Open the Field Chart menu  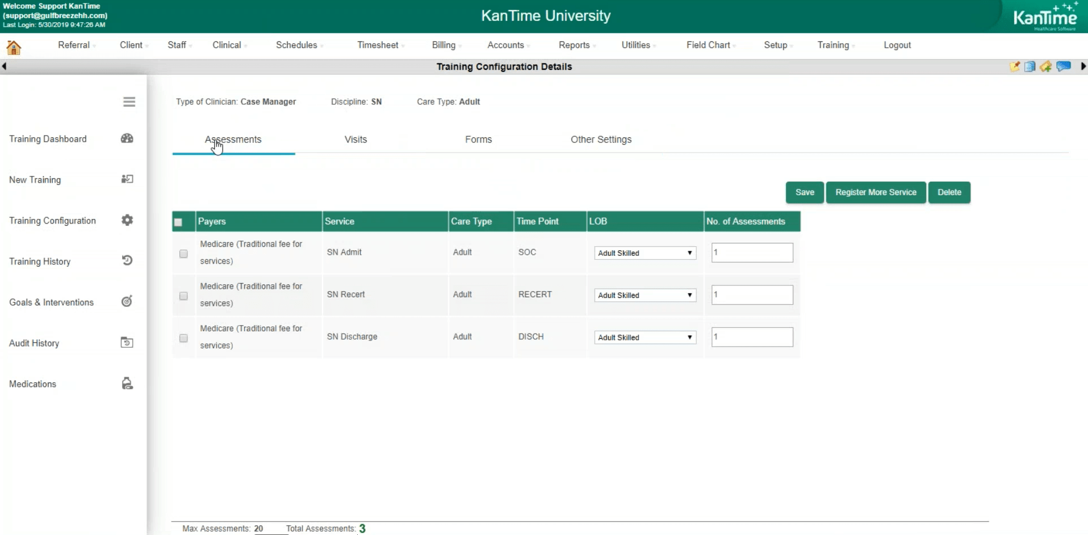tap(712, 45)
